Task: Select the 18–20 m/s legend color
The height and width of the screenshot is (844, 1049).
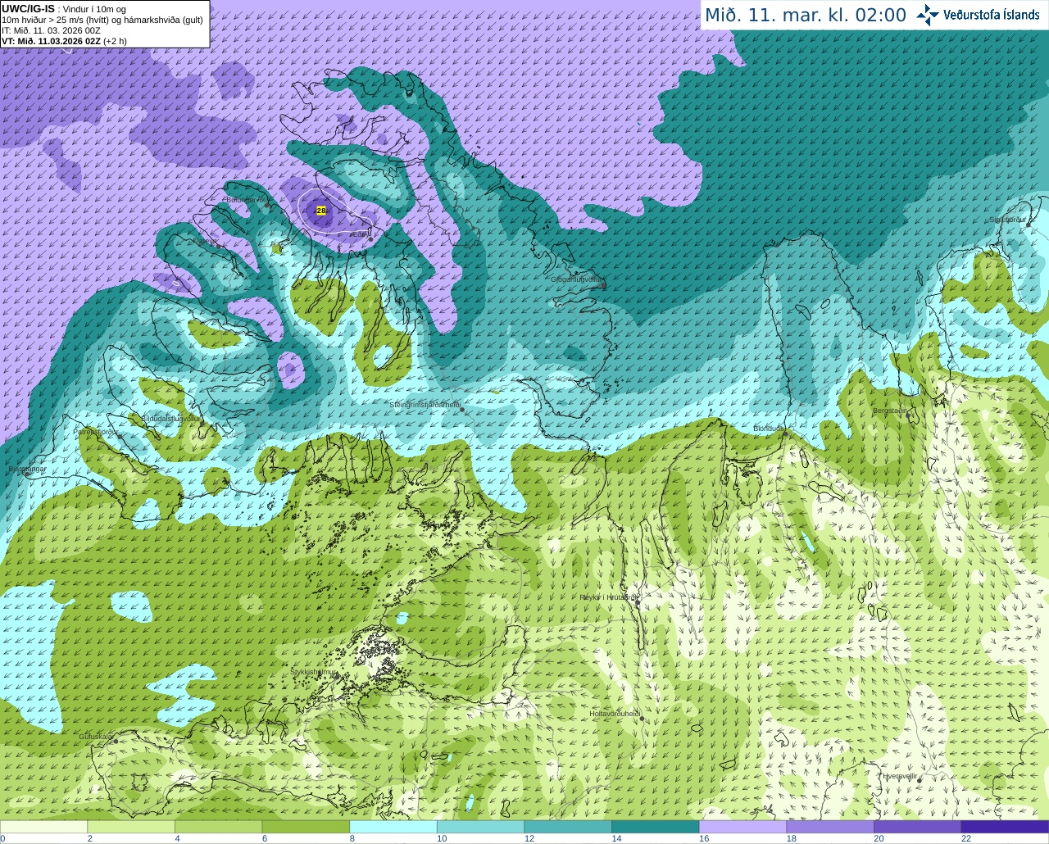Action: 830,827
